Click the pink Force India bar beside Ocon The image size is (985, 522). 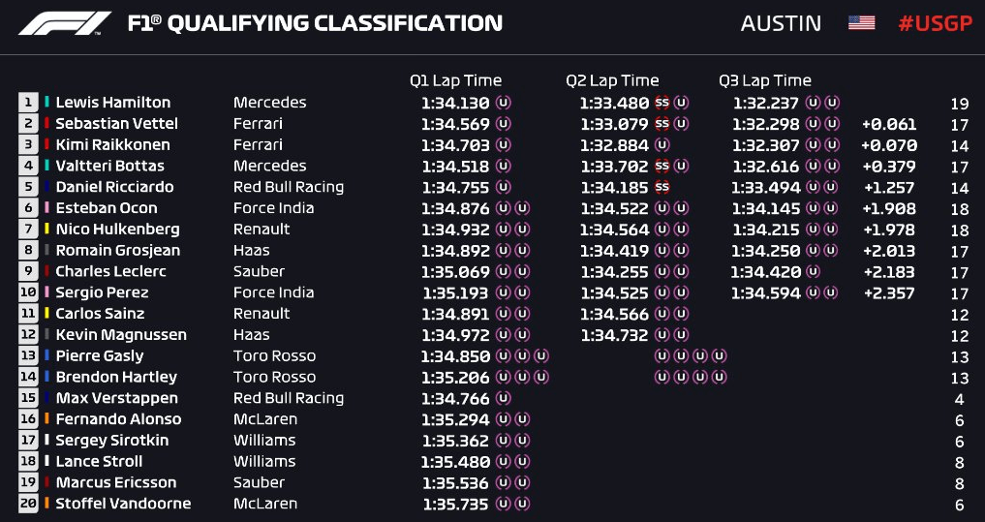pos(47,207)
